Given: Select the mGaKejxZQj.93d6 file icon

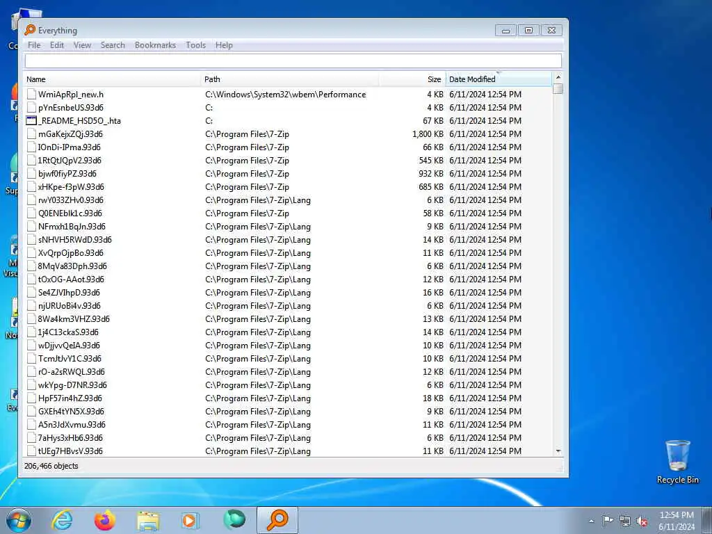Looking at the screenshot, I should [x=31, y=134].
